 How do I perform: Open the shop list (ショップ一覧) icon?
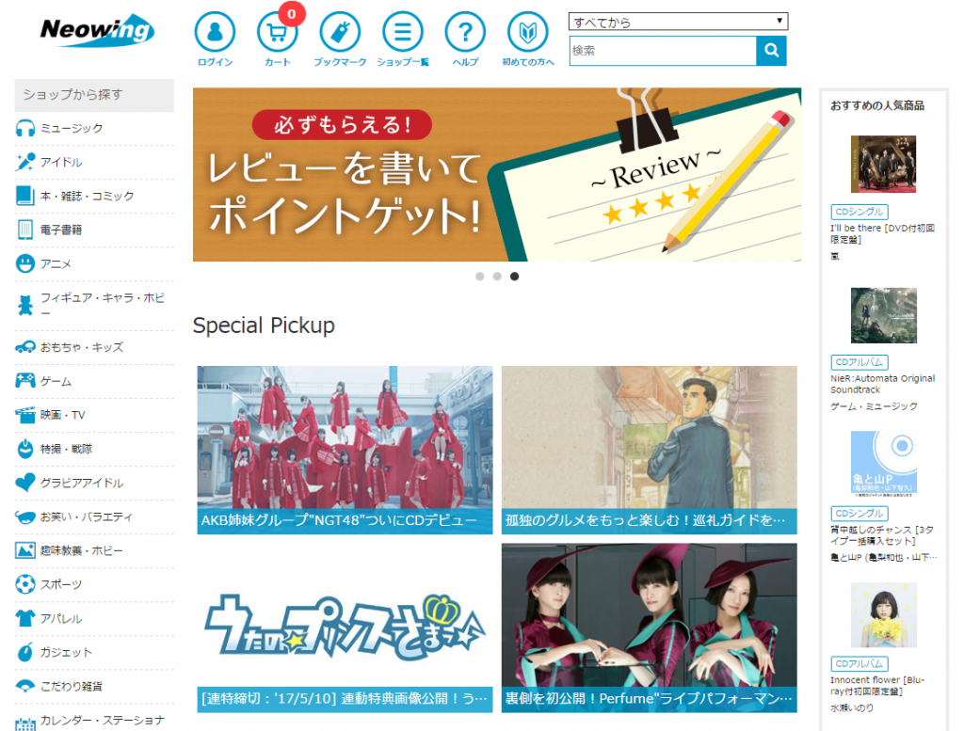click(403, 32)
